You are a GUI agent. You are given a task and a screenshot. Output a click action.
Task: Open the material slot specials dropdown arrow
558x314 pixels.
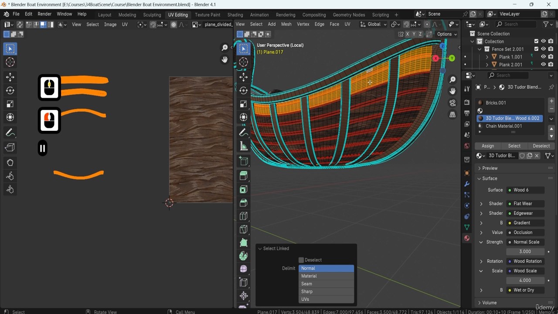pos(551,119)
